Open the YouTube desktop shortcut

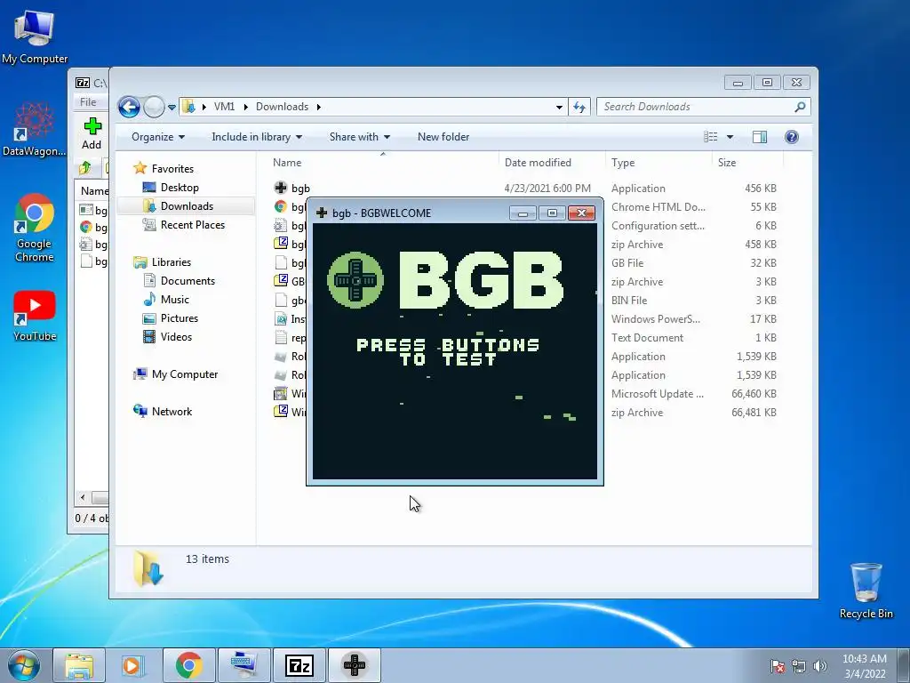(x=35, y=316)
